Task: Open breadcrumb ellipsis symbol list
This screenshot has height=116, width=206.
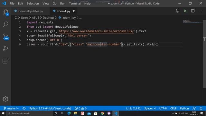Action: point(80,18)
